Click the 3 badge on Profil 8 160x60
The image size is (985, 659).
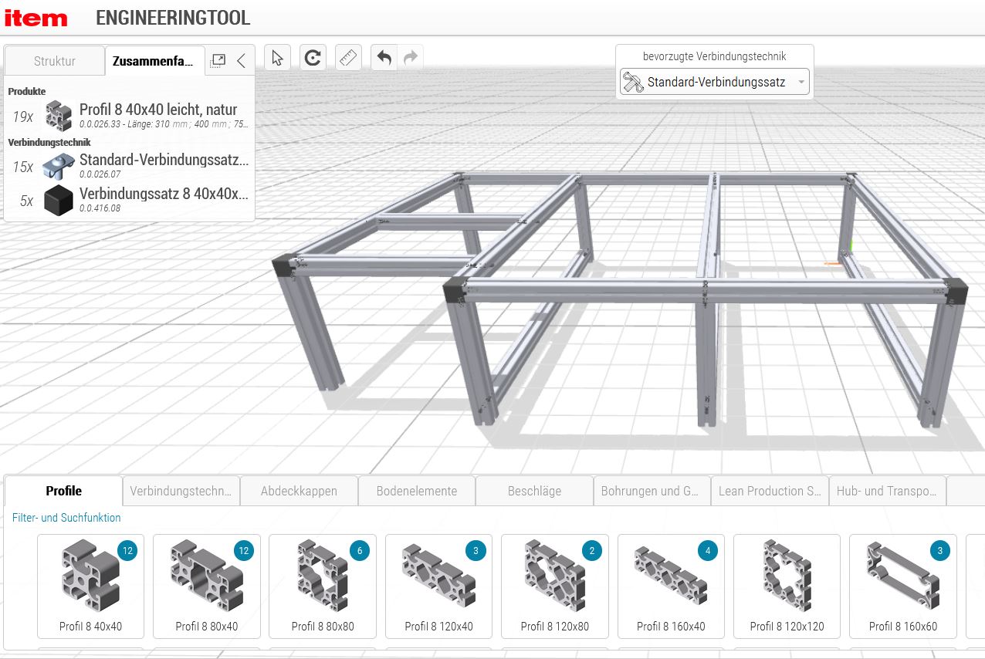[x=940, y=551]
